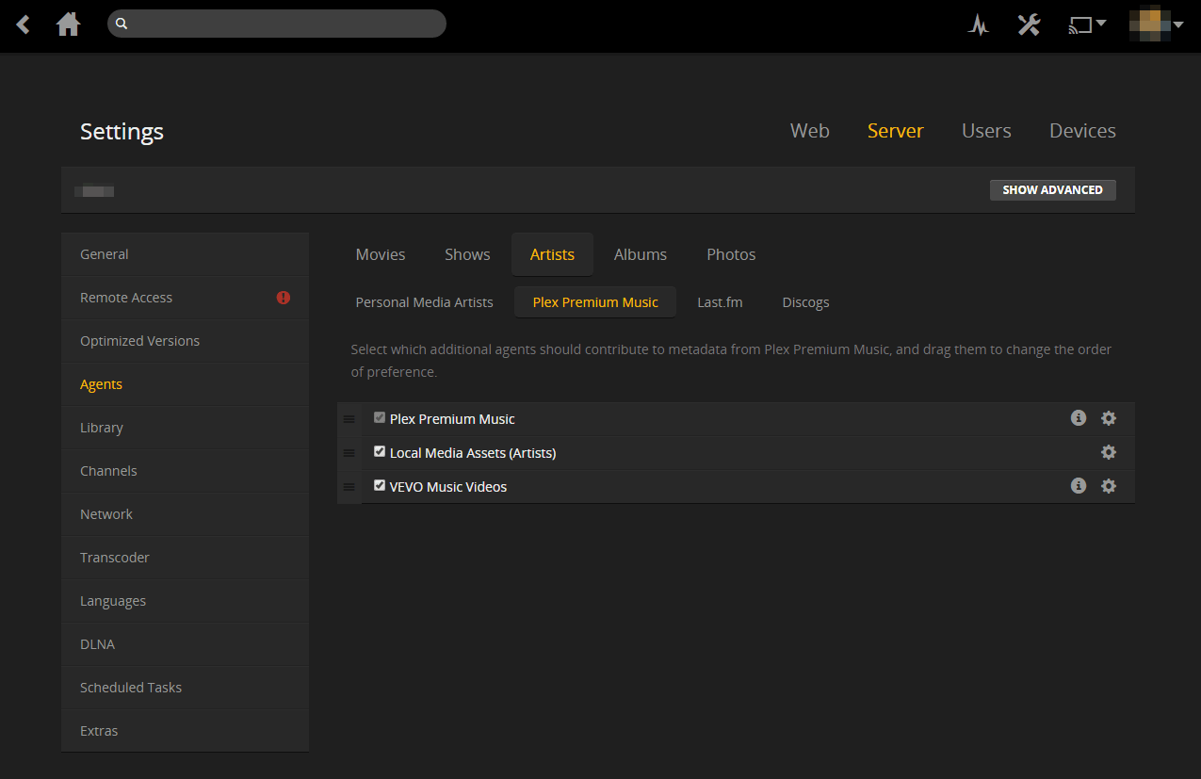Grab Plex Premium Music drag handle

coord(349,419)
